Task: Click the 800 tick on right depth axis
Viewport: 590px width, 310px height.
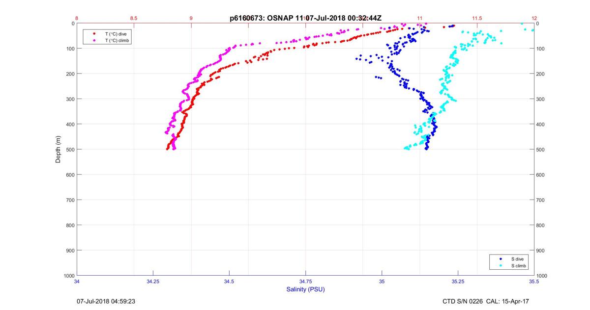Action: (540, 225)
